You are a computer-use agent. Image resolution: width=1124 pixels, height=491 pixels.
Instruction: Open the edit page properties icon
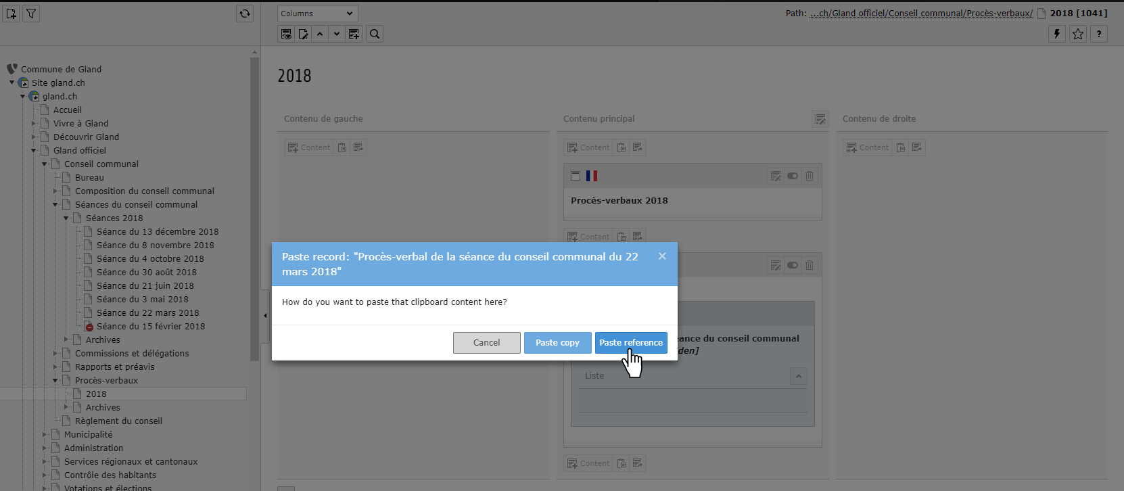point(304,34)
